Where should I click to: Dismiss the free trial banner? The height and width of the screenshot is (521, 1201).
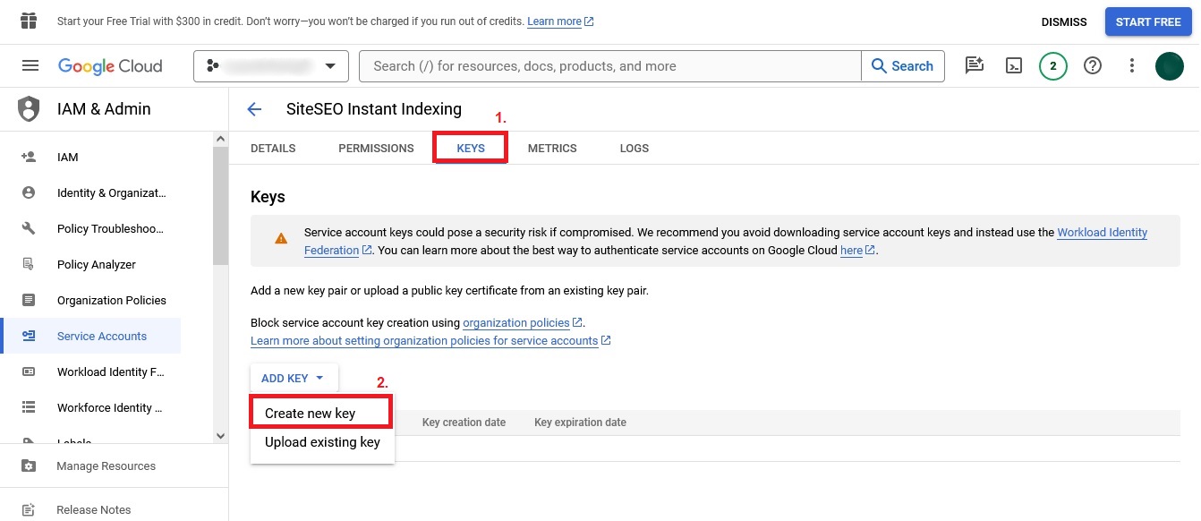point(1064,21)
